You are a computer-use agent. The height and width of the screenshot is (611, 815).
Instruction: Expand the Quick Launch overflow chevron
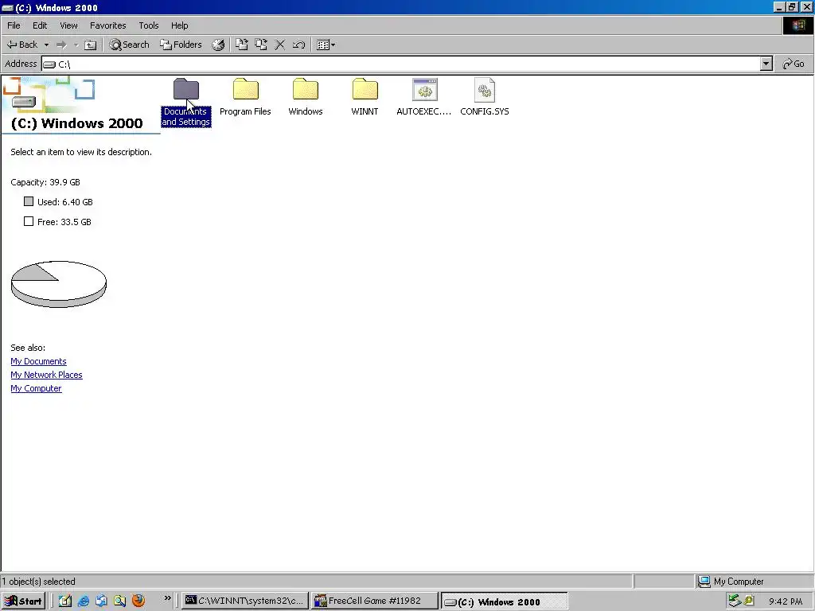point(167,598)
